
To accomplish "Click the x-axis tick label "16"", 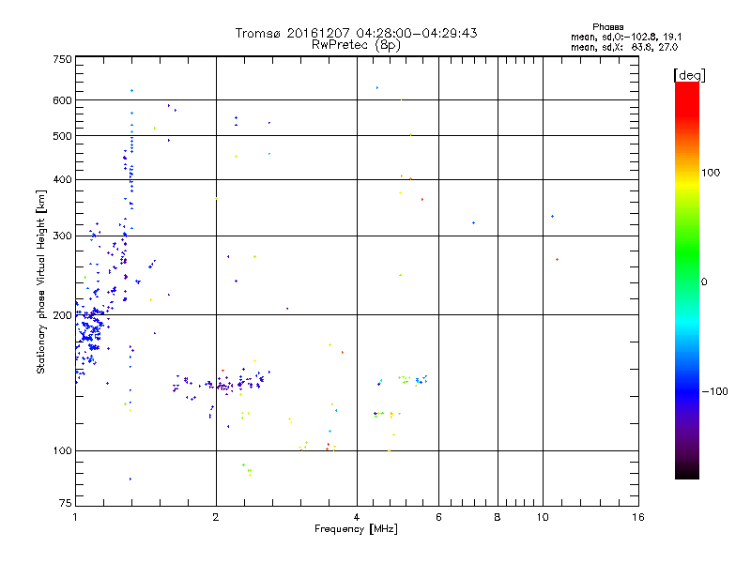I will [x=638, y=517].
